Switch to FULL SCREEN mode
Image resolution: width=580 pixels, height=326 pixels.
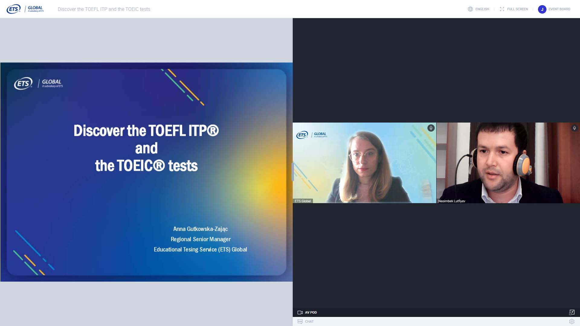[517, 9]
